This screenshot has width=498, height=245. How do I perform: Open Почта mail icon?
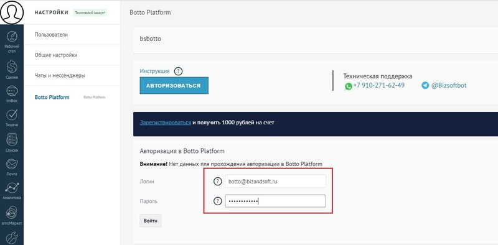[12, 164]
